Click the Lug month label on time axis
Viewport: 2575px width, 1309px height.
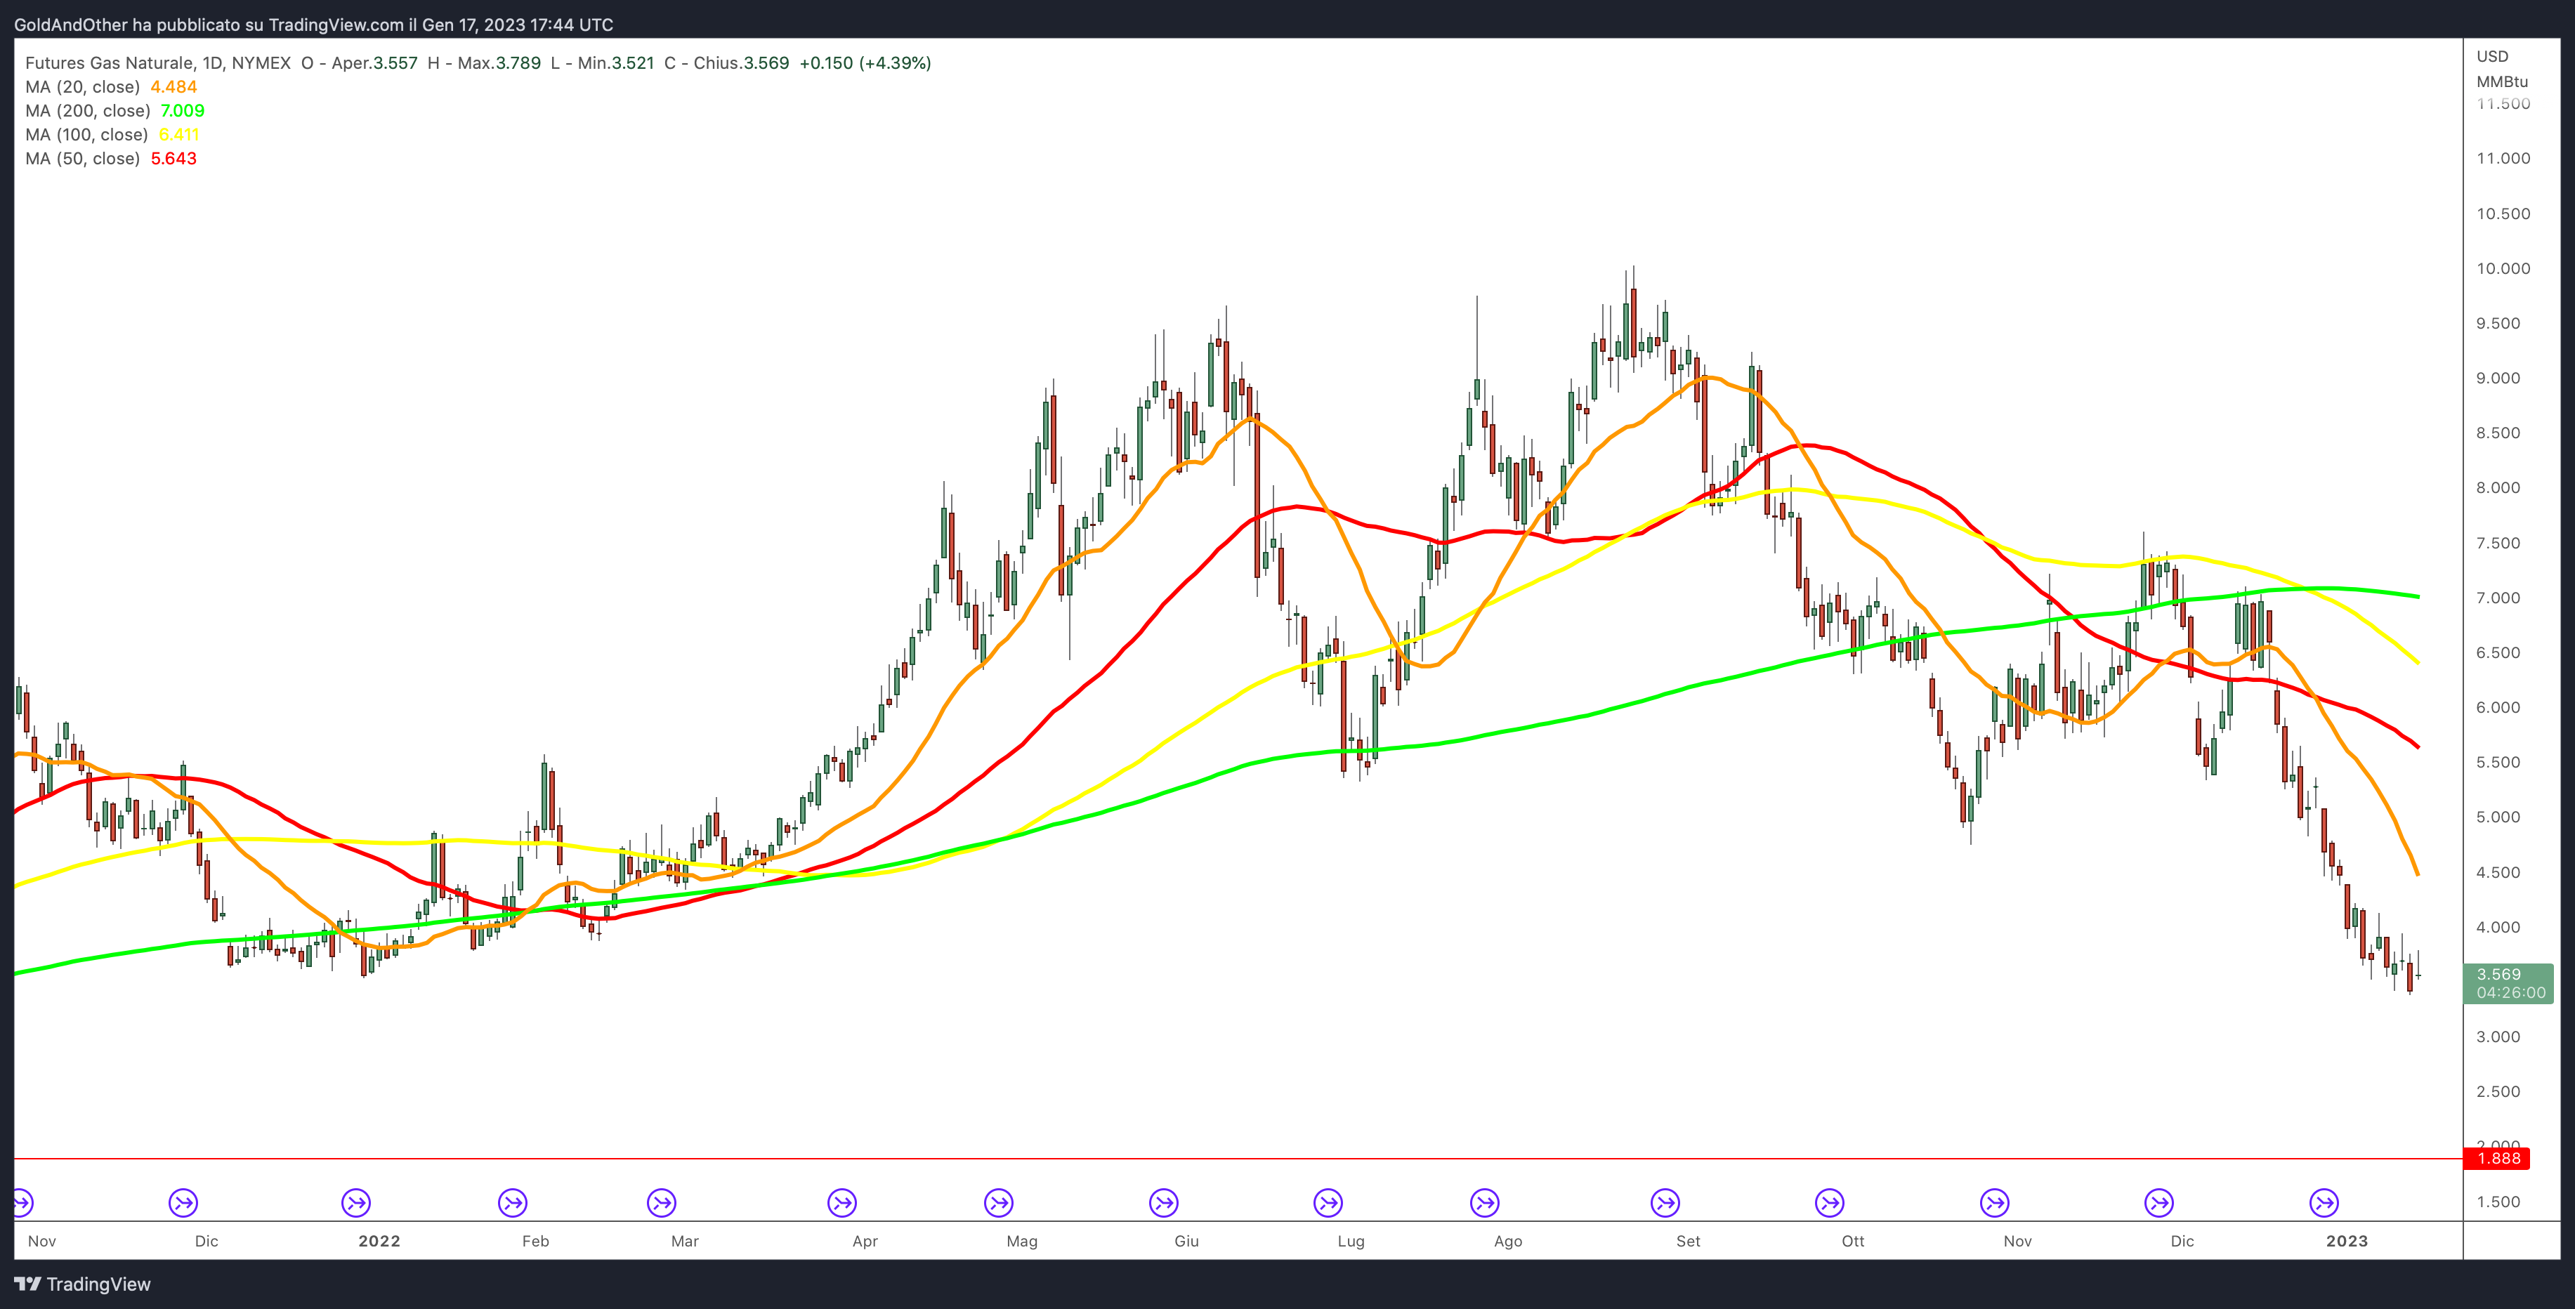[1351, 1242]
